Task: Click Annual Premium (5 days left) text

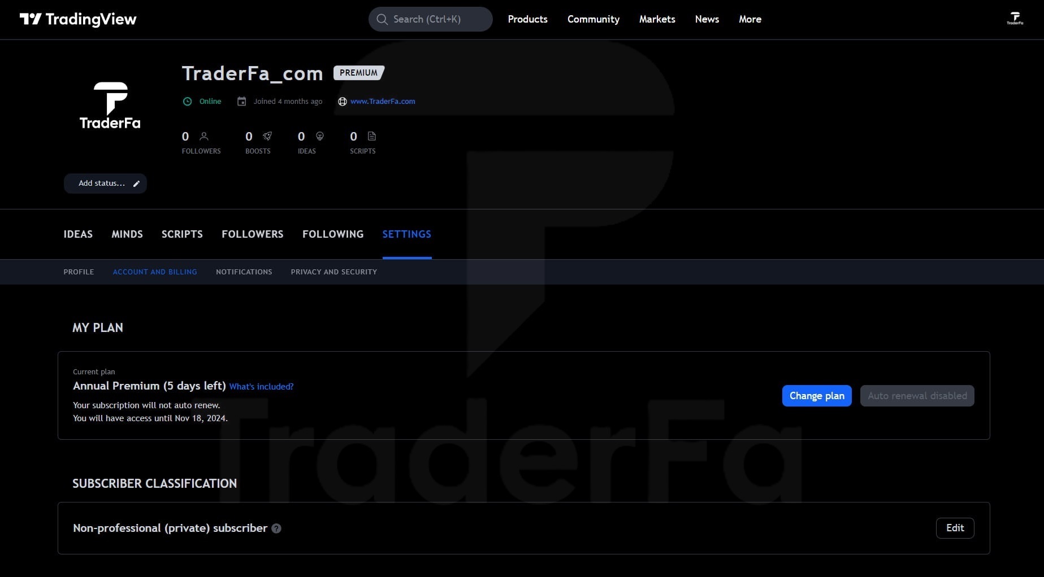Action: click(x=149, y=386)
